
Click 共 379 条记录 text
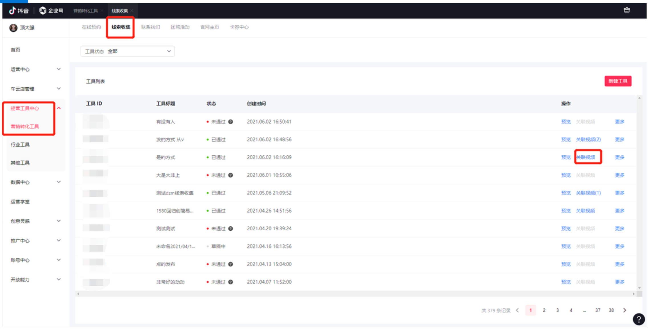(496, 310)
